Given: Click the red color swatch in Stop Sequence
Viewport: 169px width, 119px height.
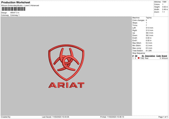Looking at the screenshot, I should pos(139,58).
